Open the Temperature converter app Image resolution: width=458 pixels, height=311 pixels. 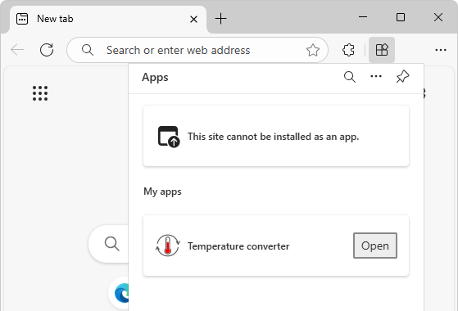(x=375, y=246)
